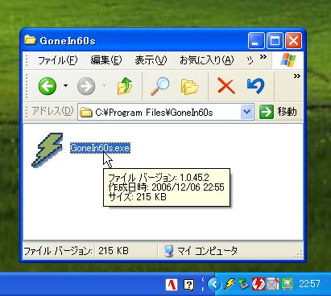Image resolution: width=331 pixels, height=296 pixels.
Task: Open the Back button history dropdown arrow
Action: [65, 86]
